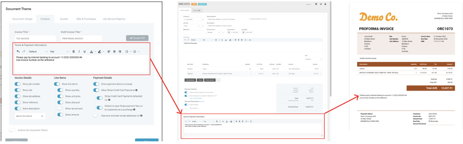Apply bold in invoice Terms & Payment editor

(217, 121)
